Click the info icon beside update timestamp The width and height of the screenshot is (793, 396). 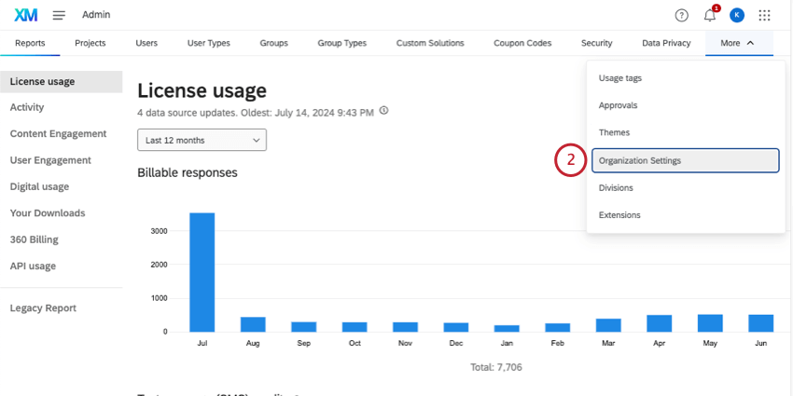[384, 111]
